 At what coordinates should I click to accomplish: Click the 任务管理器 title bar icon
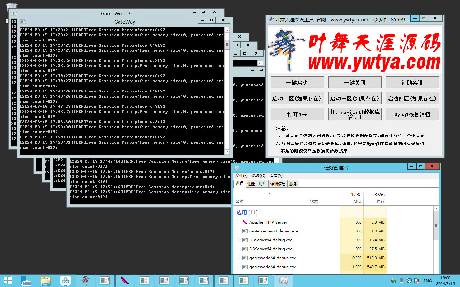(236, 167)
